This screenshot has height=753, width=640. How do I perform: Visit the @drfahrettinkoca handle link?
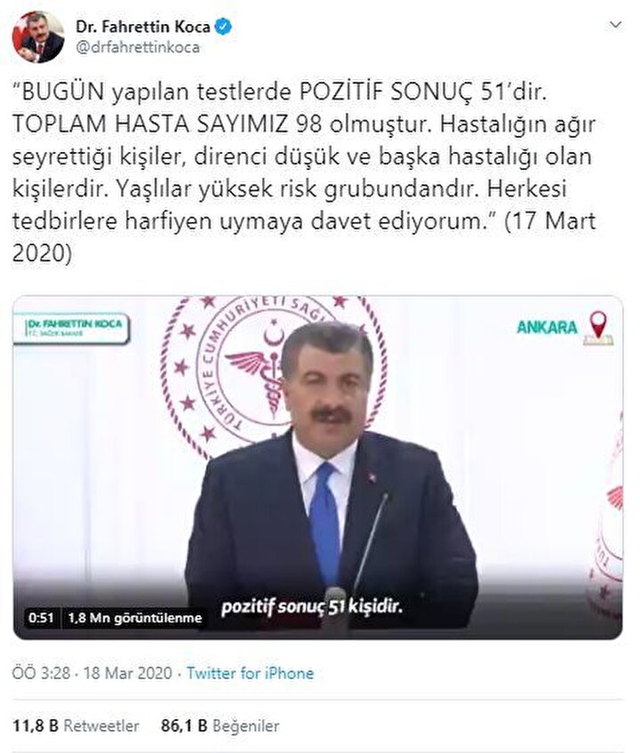pos(137,47)
